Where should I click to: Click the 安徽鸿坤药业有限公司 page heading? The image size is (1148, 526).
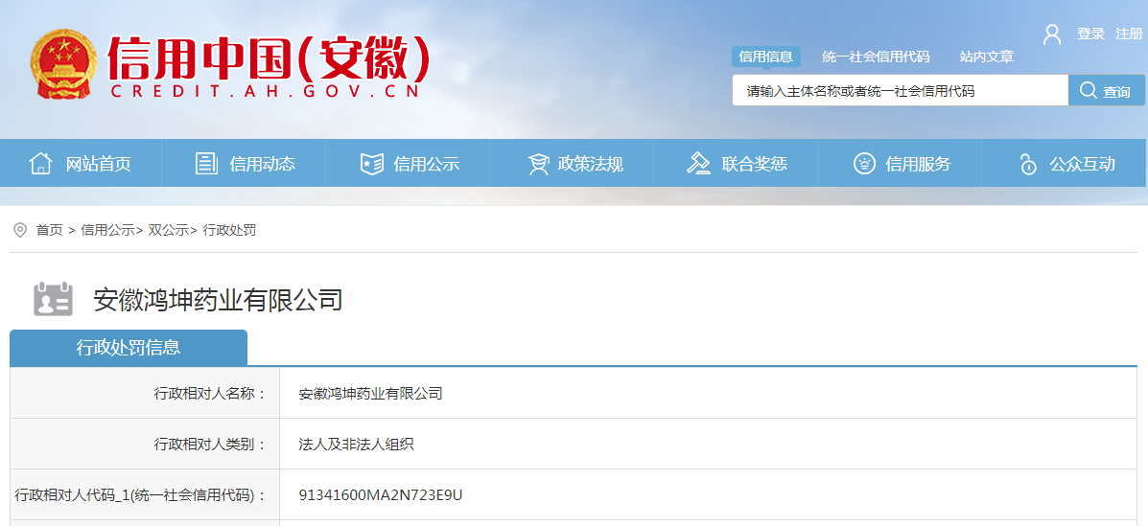[218, 299]
